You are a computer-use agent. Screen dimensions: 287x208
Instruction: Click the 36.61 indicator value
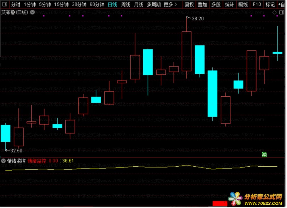coord(68,161)
